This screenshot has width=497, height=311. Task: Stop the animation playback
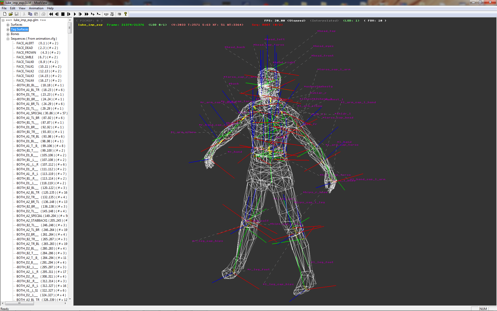click(x=63, y=14)
